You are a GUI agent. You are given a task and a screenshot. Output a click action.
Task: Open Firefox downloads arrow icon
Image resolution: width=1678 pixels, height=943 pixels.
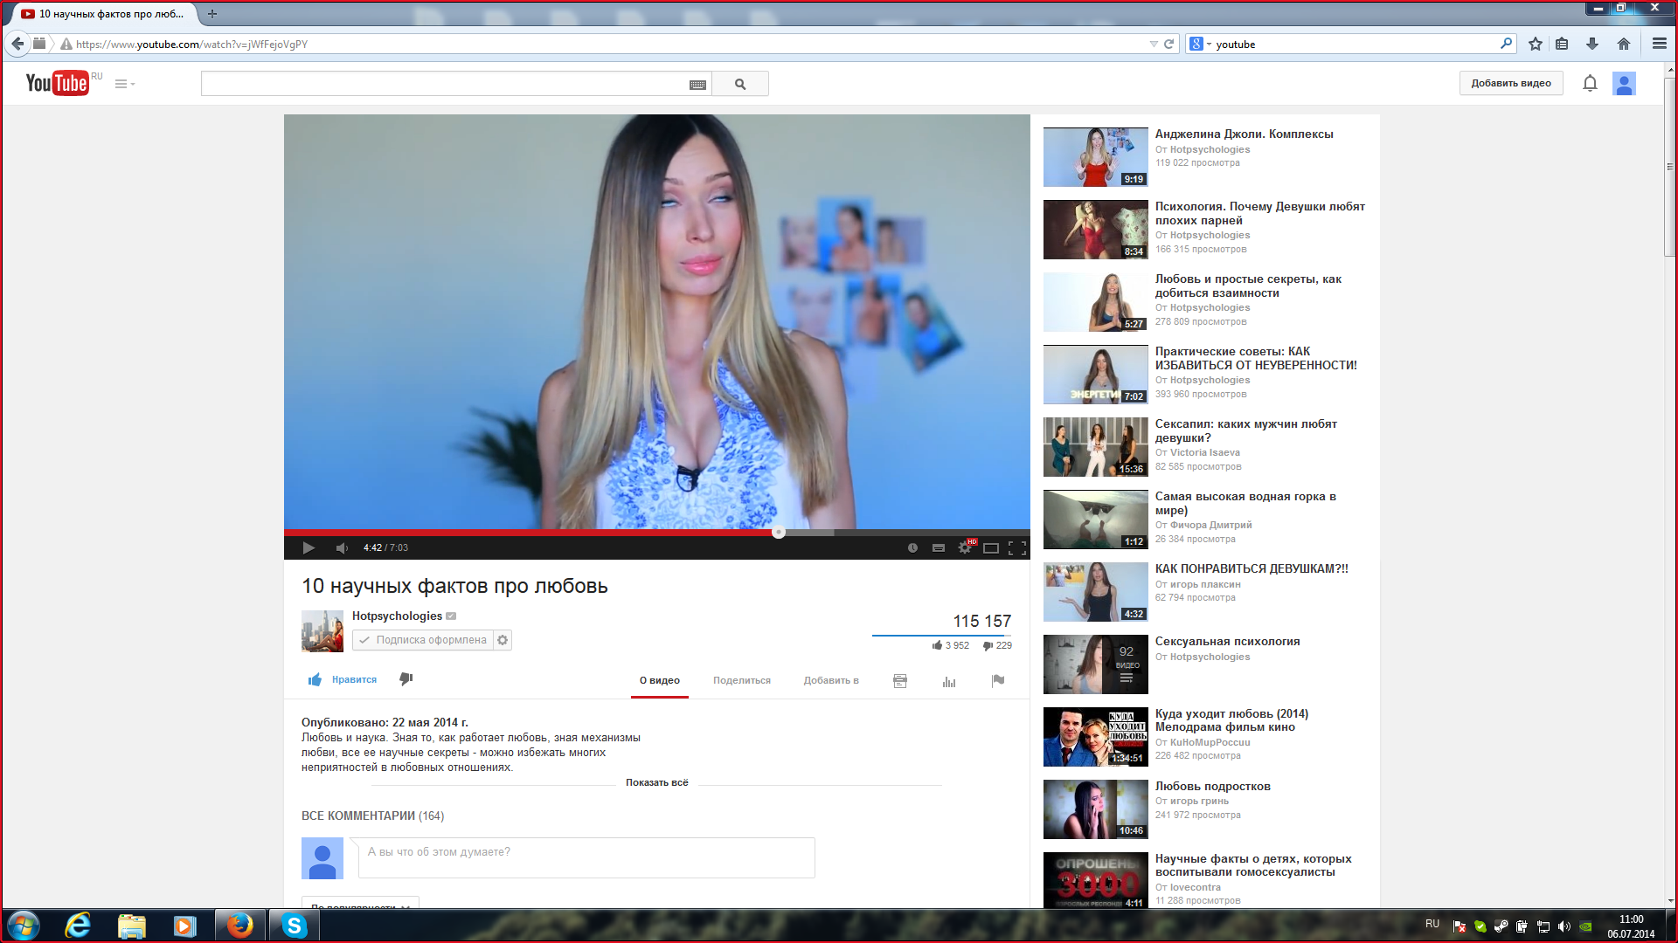(x=1592, y=44)
